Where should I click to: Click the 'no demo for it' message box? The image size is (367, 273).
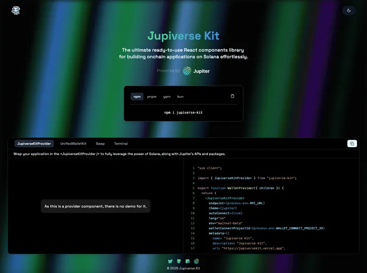point(95,206)
